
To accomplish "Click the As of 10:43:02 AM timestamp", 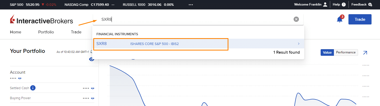I will [x=73, y=52].
